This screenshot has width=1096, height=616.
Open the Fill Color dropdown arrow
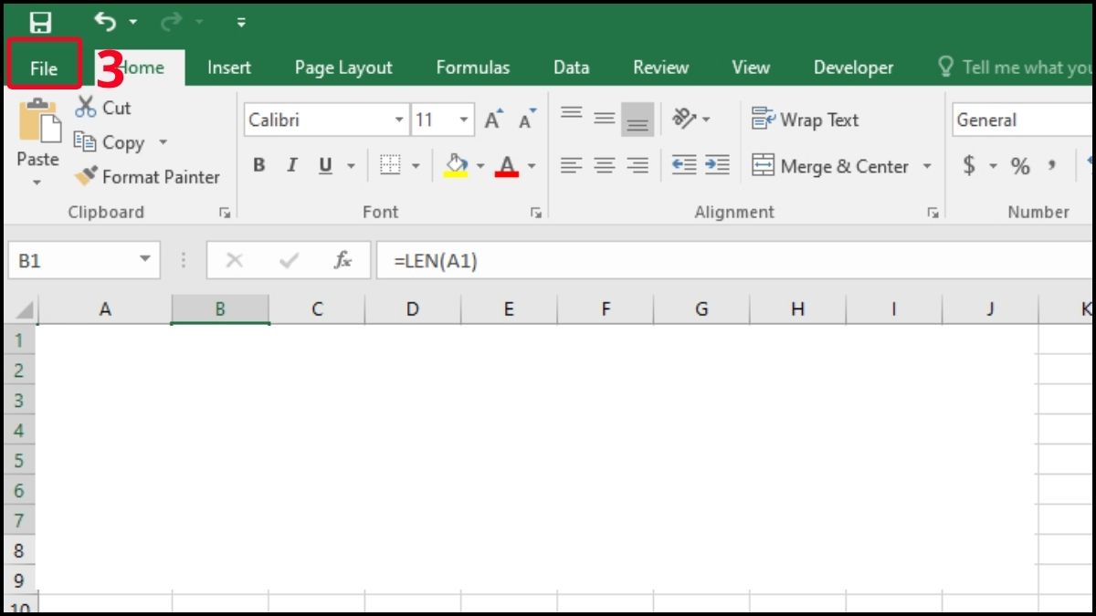pyautogui.click(x=480, y=166)
